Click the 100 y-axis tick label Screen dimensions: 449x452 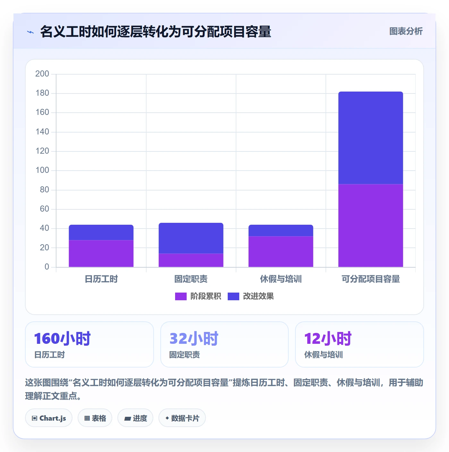(x=42, y=170)
